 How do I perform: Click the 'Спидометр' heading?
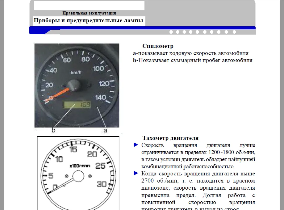(158, 46)
